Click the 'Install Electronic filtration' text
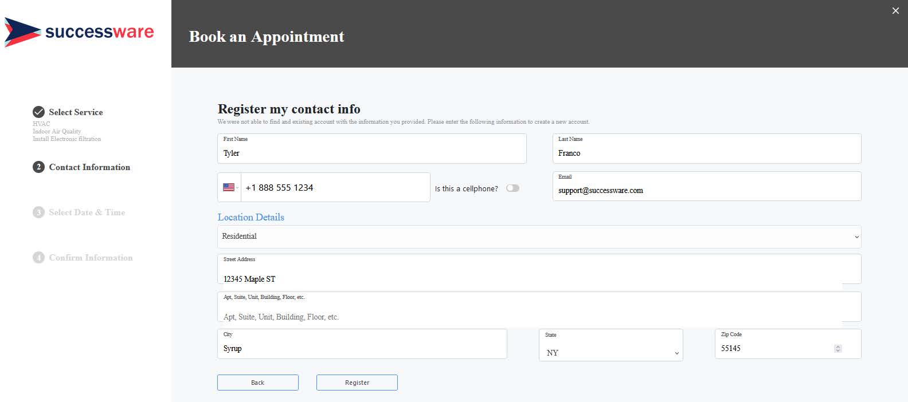 (66, 139)
